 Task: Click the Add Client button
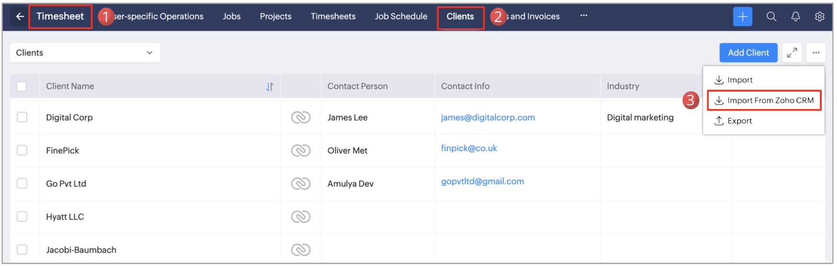click(748, 53)
